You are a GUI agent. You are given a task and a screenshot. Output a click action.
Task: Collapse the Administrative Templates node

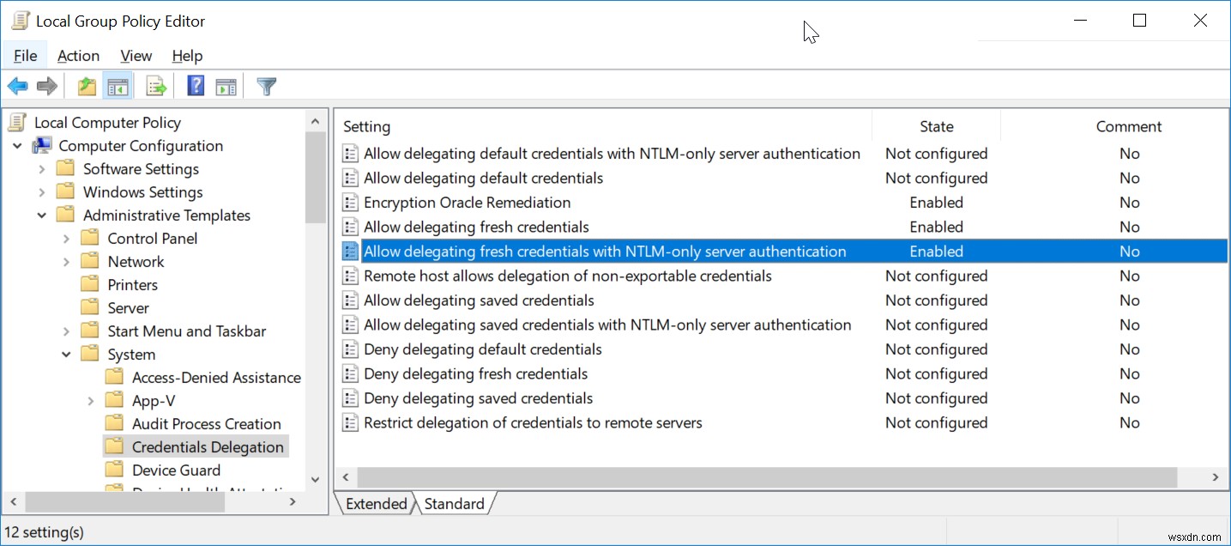[41, 215]
